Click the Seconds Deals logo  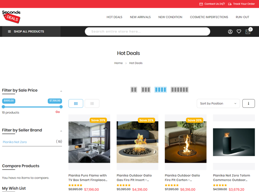point(11,17)
